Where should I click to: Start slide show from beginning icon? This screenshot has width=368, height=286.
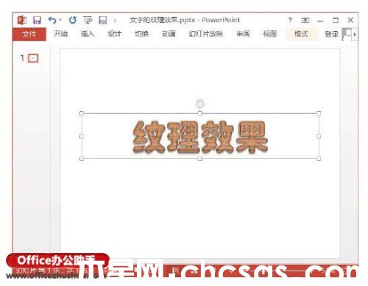[x=88, y=20]
